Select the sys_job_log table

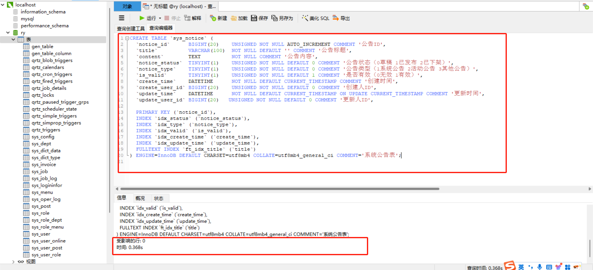pos(44,178)
